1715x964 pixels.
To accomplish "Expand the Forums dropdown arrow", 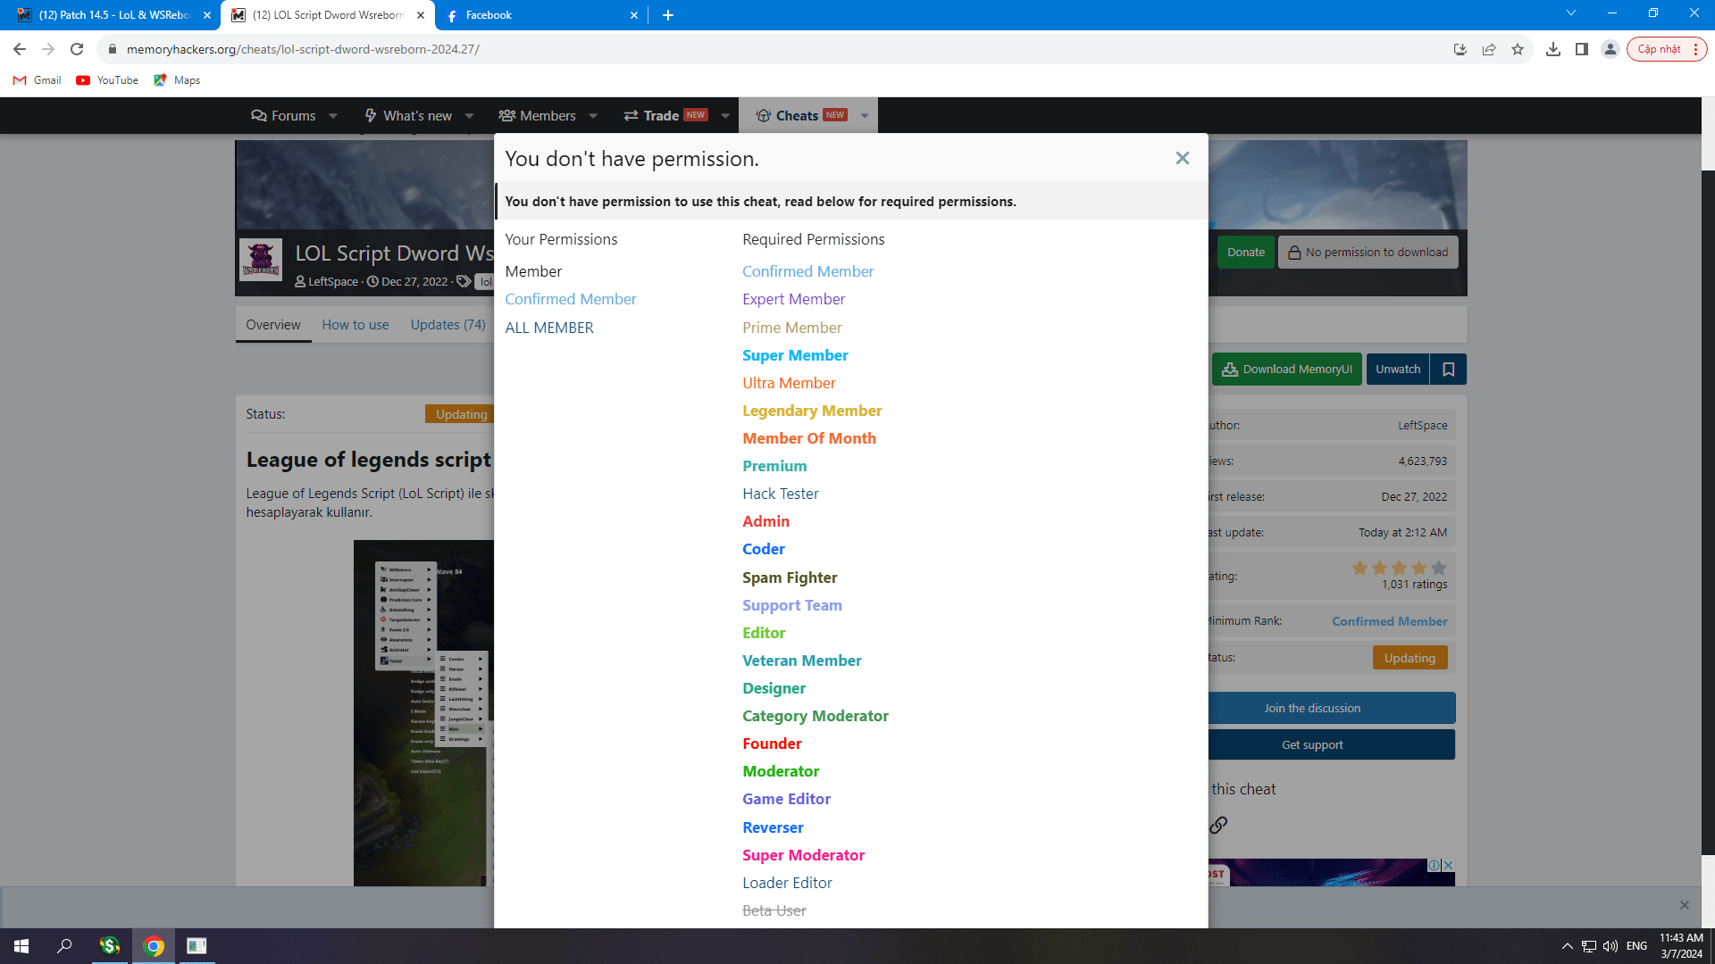I will tap(333, 116).
